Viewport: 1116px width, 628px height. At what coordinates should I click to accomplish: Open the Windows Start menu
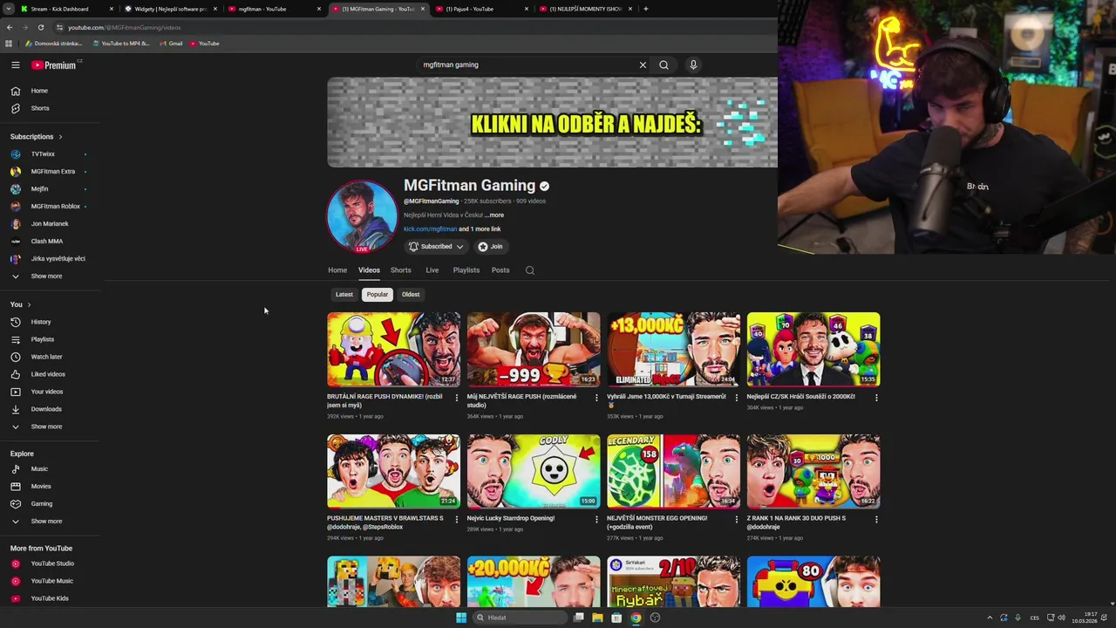click(x=461, y=618)
